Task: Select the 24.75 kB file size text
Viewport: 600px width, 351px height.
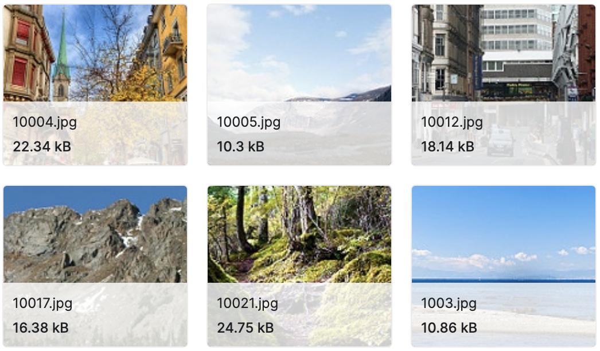Action: 246,328
